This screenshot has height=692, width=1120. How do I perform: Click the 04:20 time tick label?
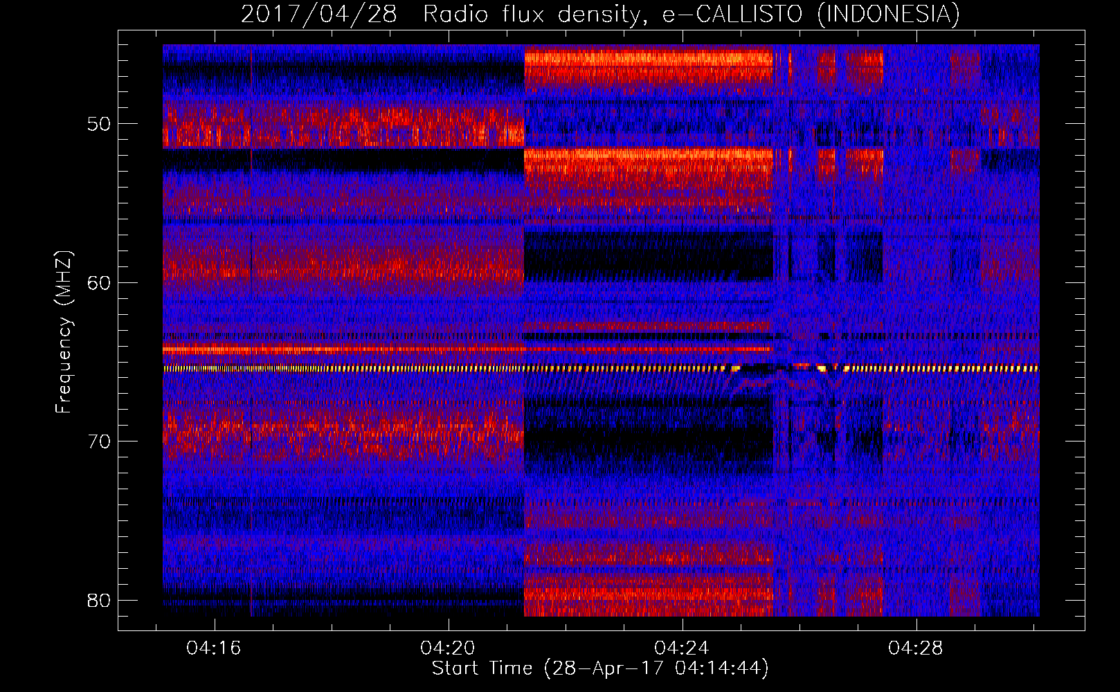pos(448,648)
